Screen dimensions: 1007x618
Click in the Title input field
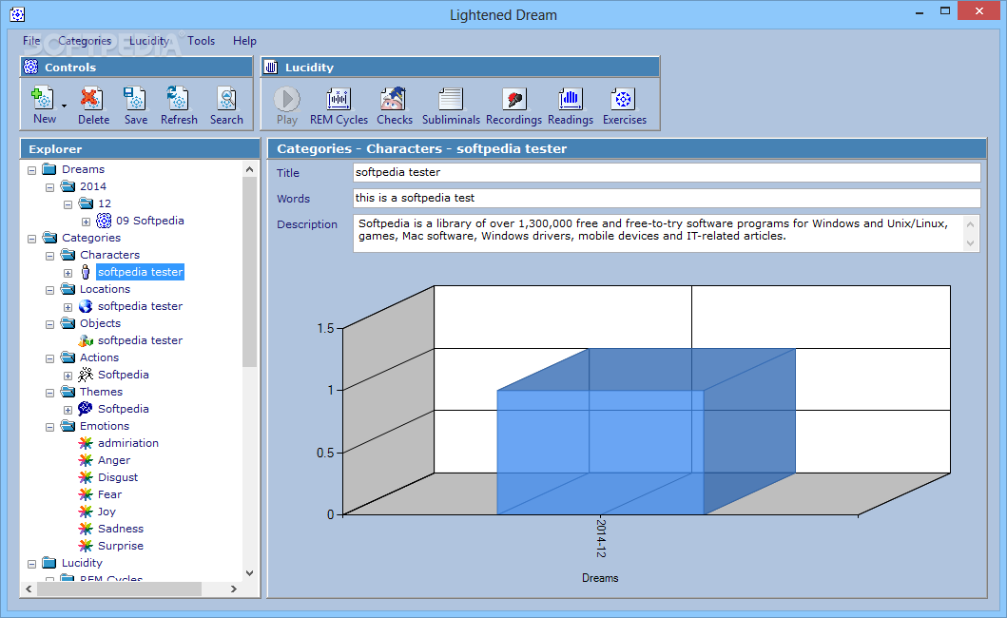[x=667, y=172]
